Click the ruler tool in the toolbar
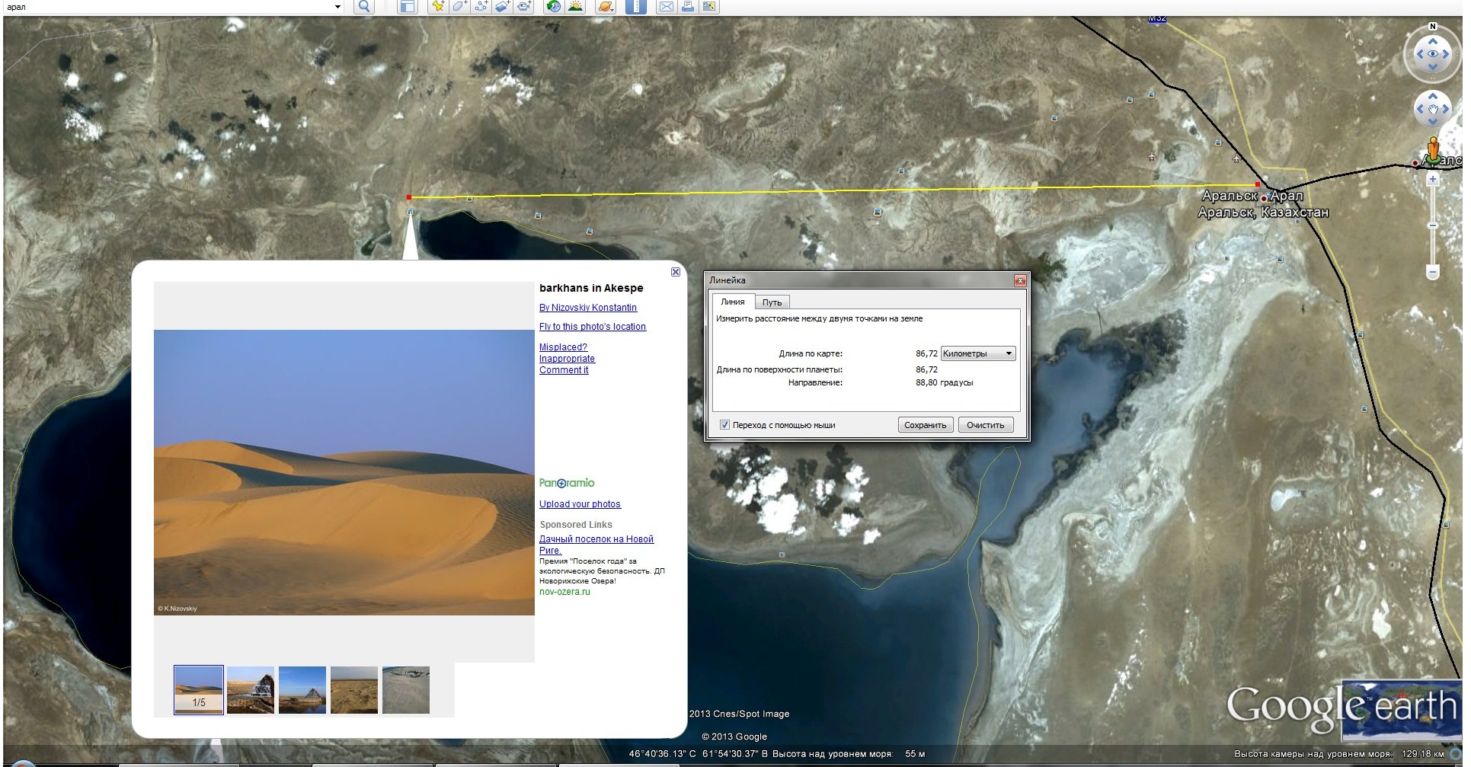This screenshot has width=1471, height=767. point(635,7)
